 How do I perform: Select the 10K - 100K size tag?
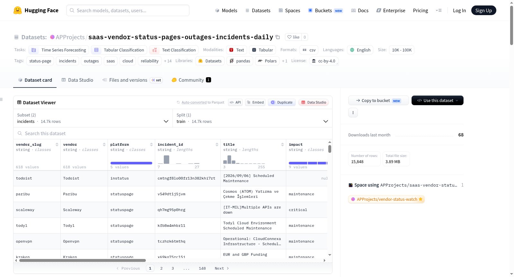(402, 50)
